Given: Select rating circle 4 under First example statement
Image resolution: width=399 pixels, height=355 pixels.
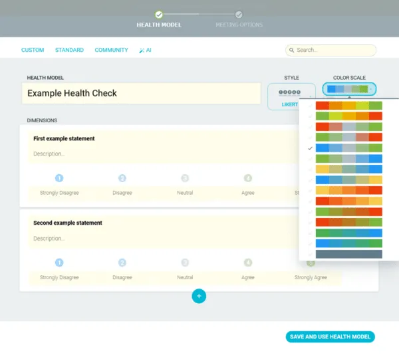Looking at the screenshot, I should 248,178.
